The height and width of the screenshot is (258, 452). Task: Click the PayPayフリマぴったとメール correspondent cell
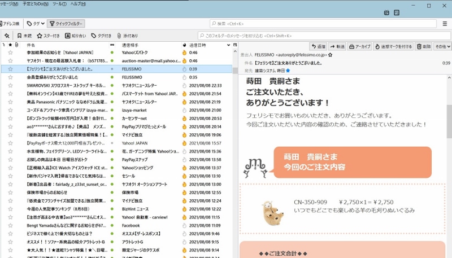pos(144,126)
